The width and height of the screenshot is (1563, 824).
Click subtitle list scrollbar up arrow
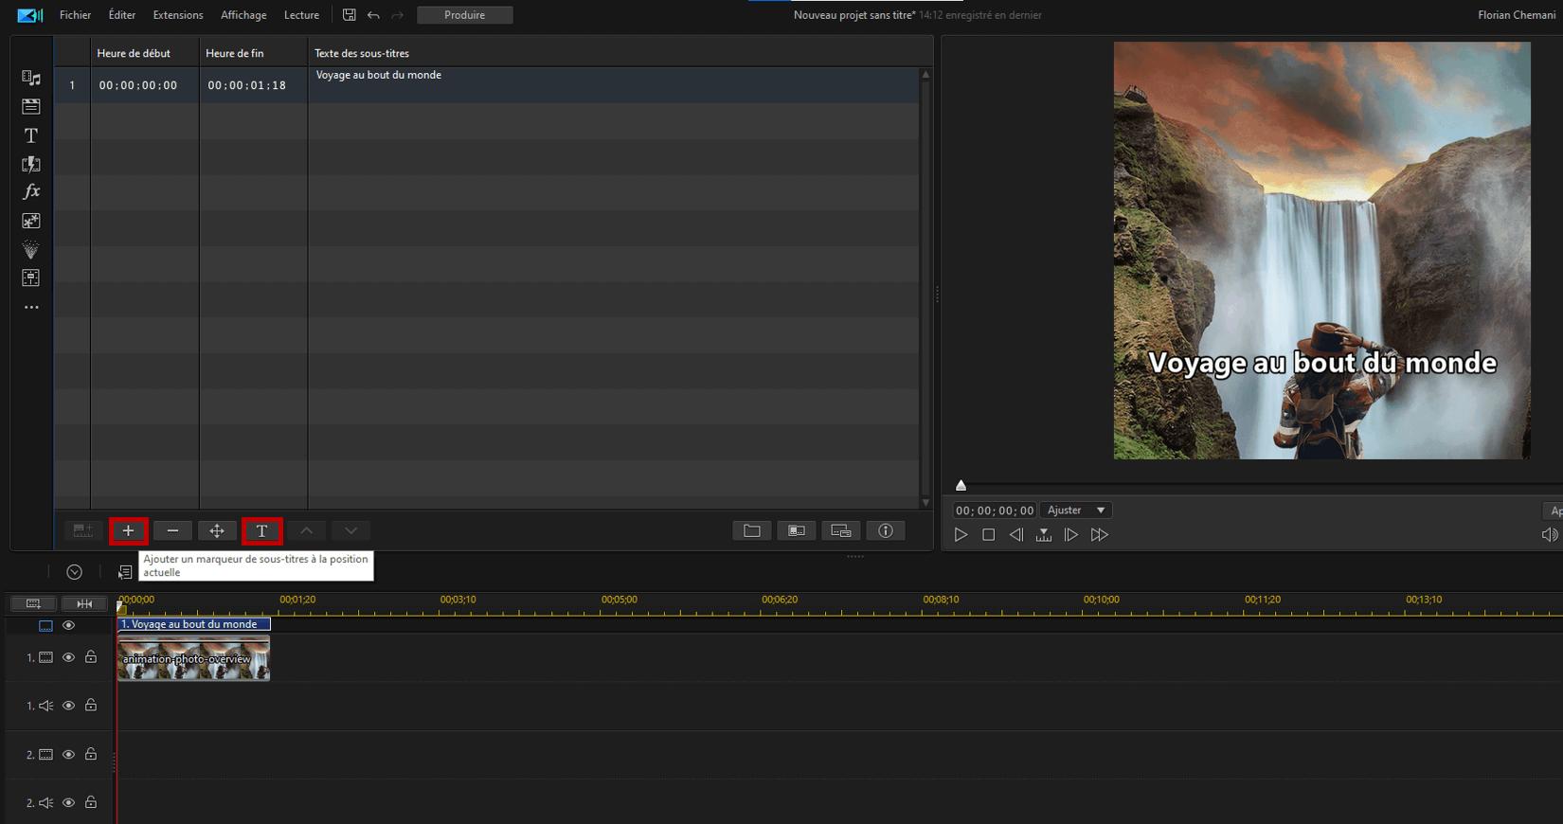tap(925, 74)
